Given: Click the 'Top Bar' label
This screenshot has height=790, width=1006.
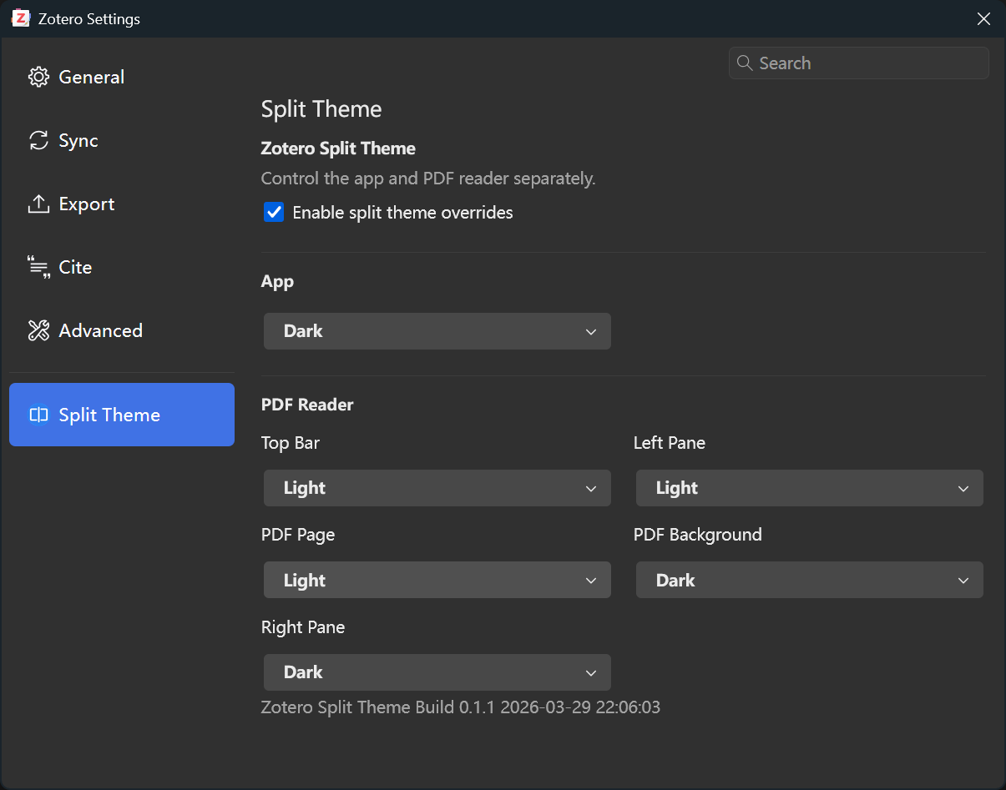Looking at the screenshot, I should point(291,443).
